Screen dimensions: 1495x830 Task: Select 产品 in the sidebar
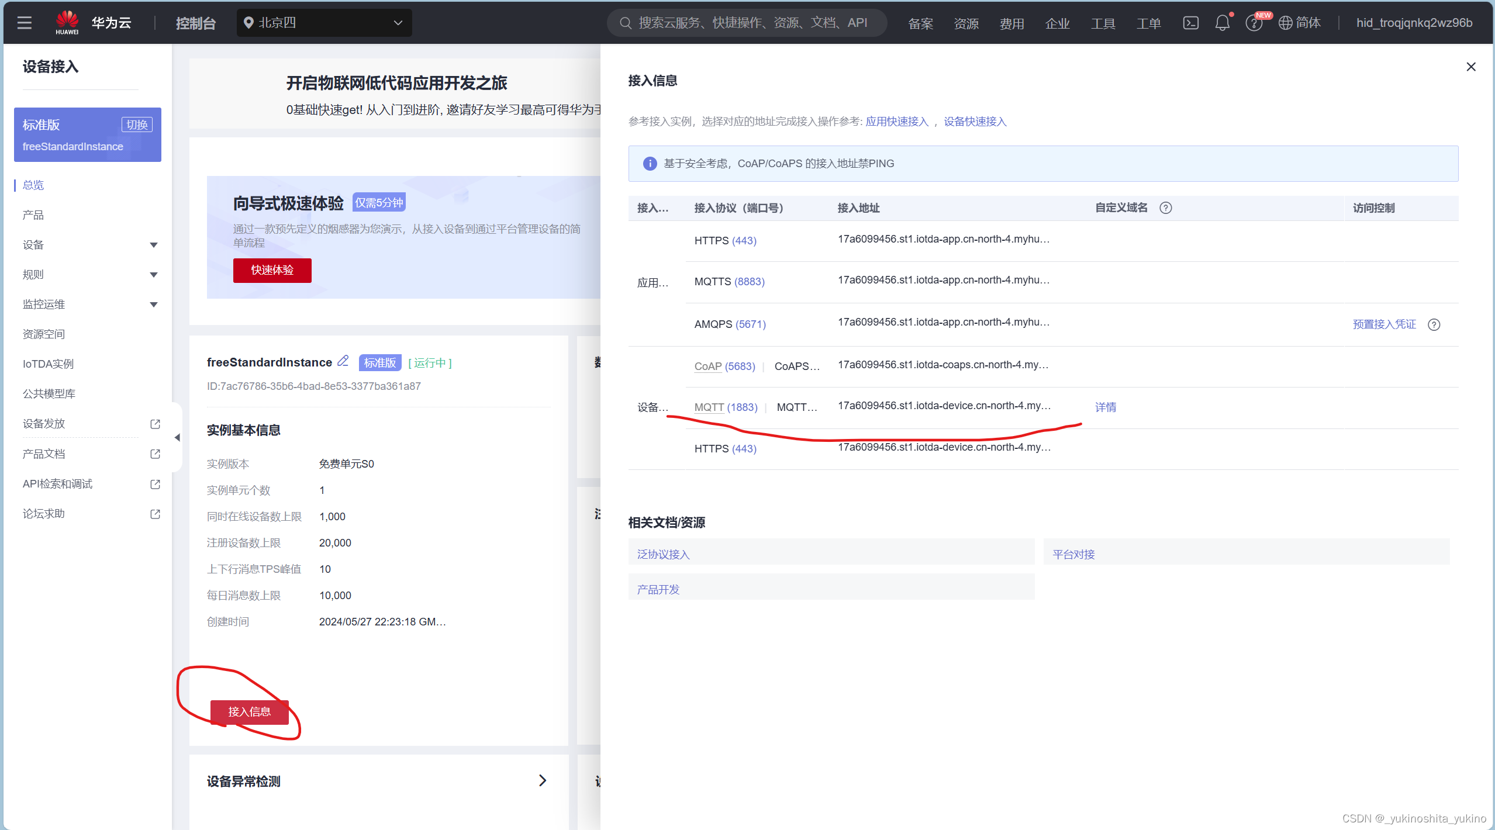tap(33, 215)
